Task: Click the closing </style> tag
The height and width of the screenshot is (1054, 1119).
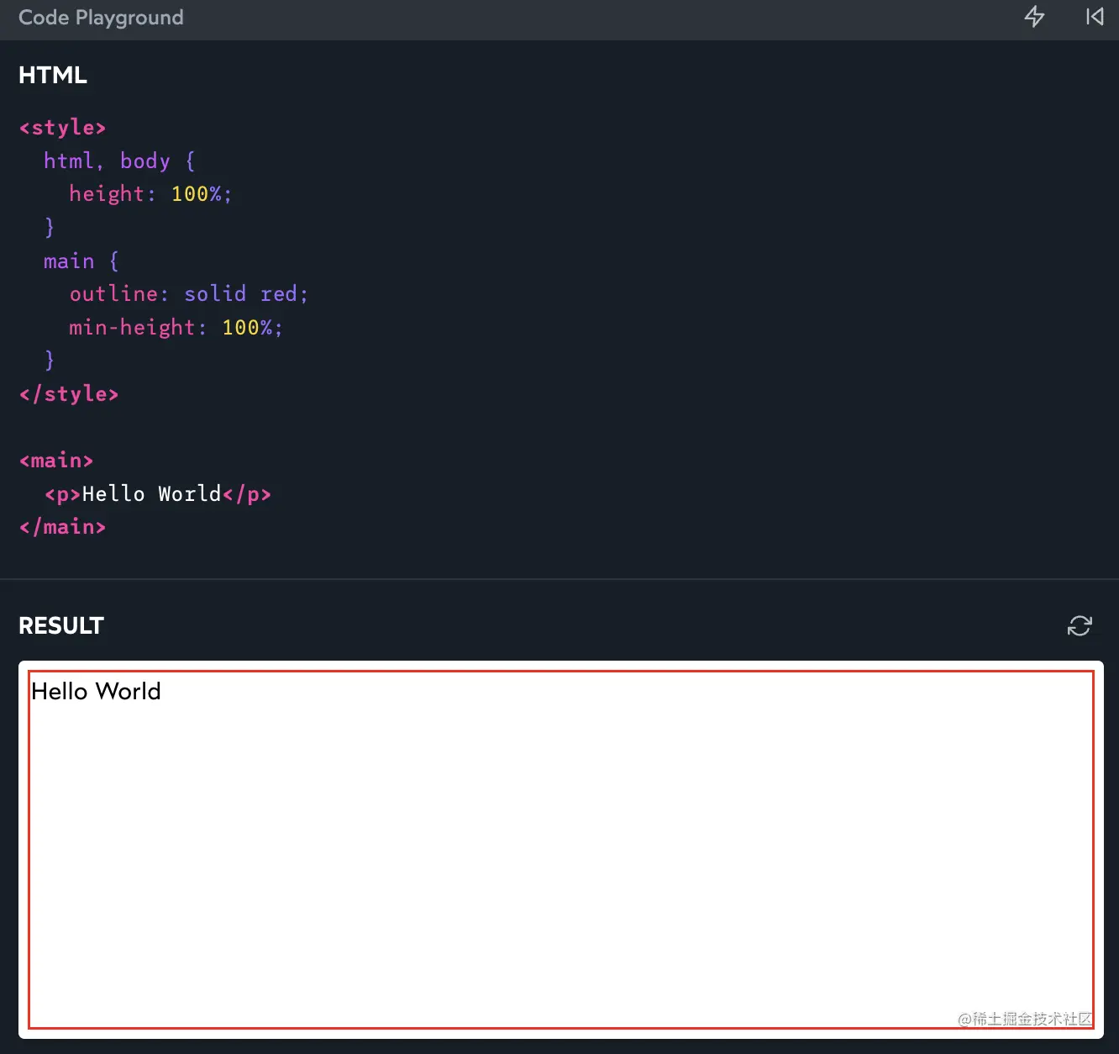Action: (69, 394)
